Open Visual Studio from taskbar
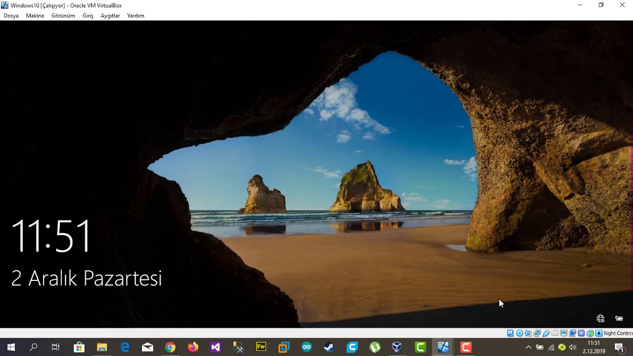Viewport: 633px width, 356px height. (216, 347)
